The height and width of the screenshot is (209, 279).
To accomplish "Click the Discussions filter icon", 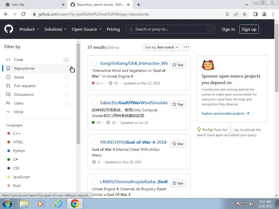I will 8,94.
